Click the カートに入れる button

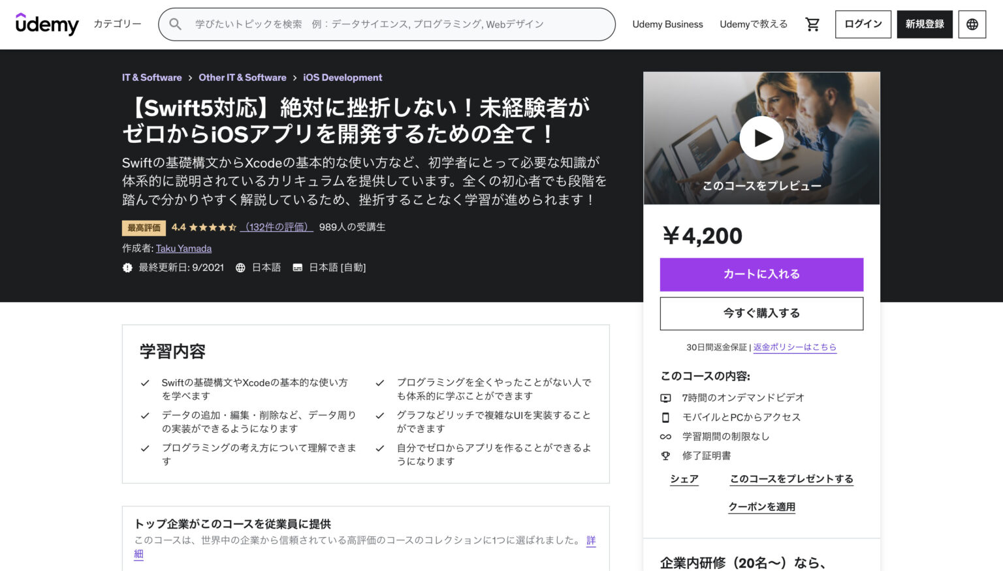[x=761, y=274]
